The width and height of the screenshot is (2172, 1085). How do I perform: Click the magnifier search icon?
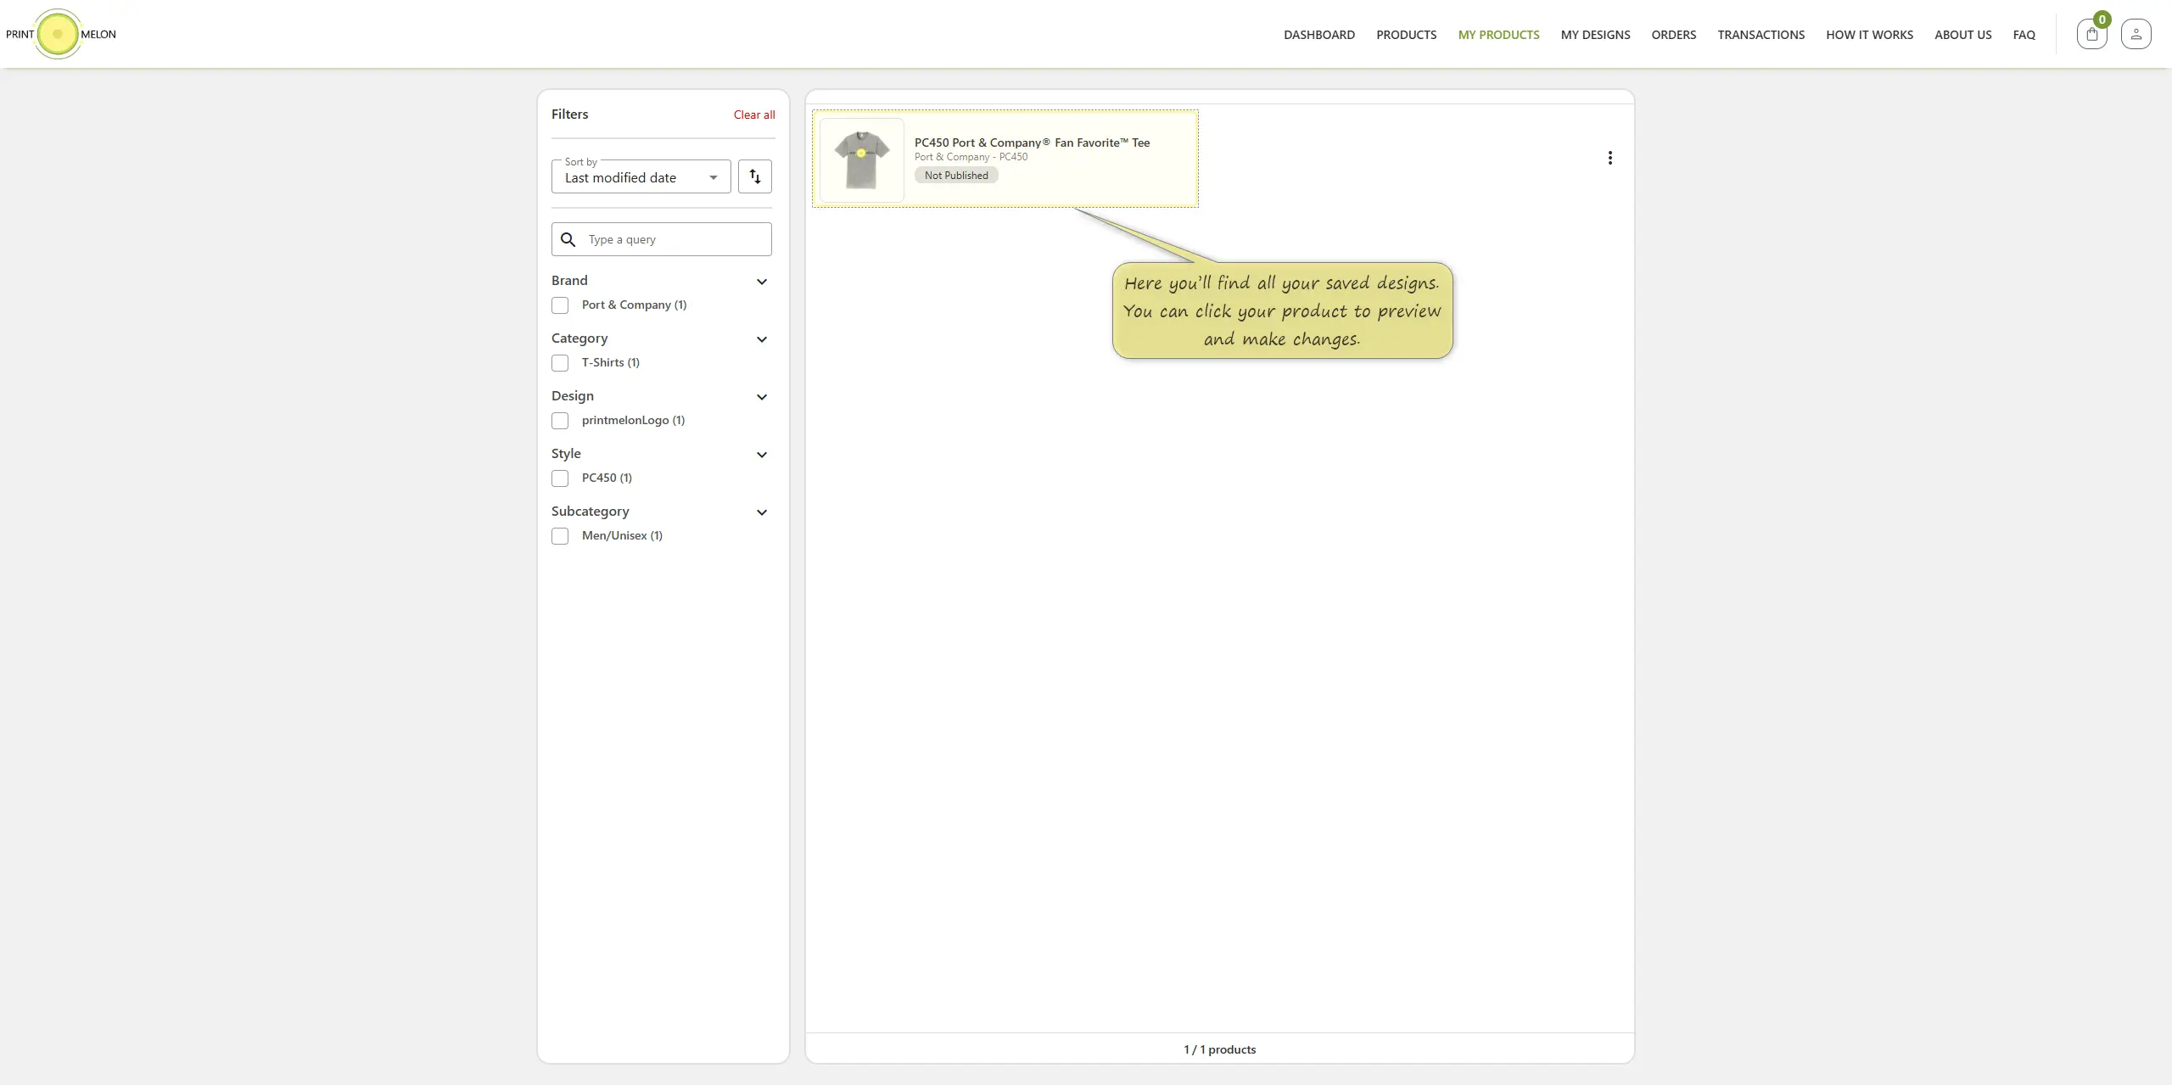pos(568,240)
